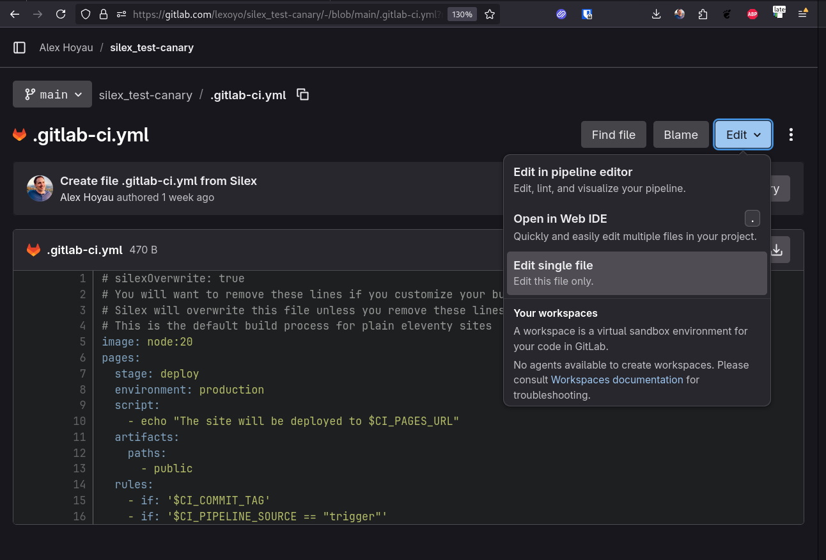The image size is (826, 560).
Task: Toggle the tracking protection shield
Action: 85,13
